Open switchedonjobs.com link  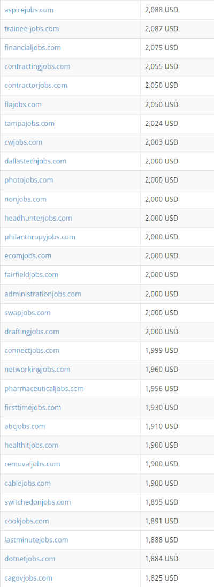click(37, 502)
